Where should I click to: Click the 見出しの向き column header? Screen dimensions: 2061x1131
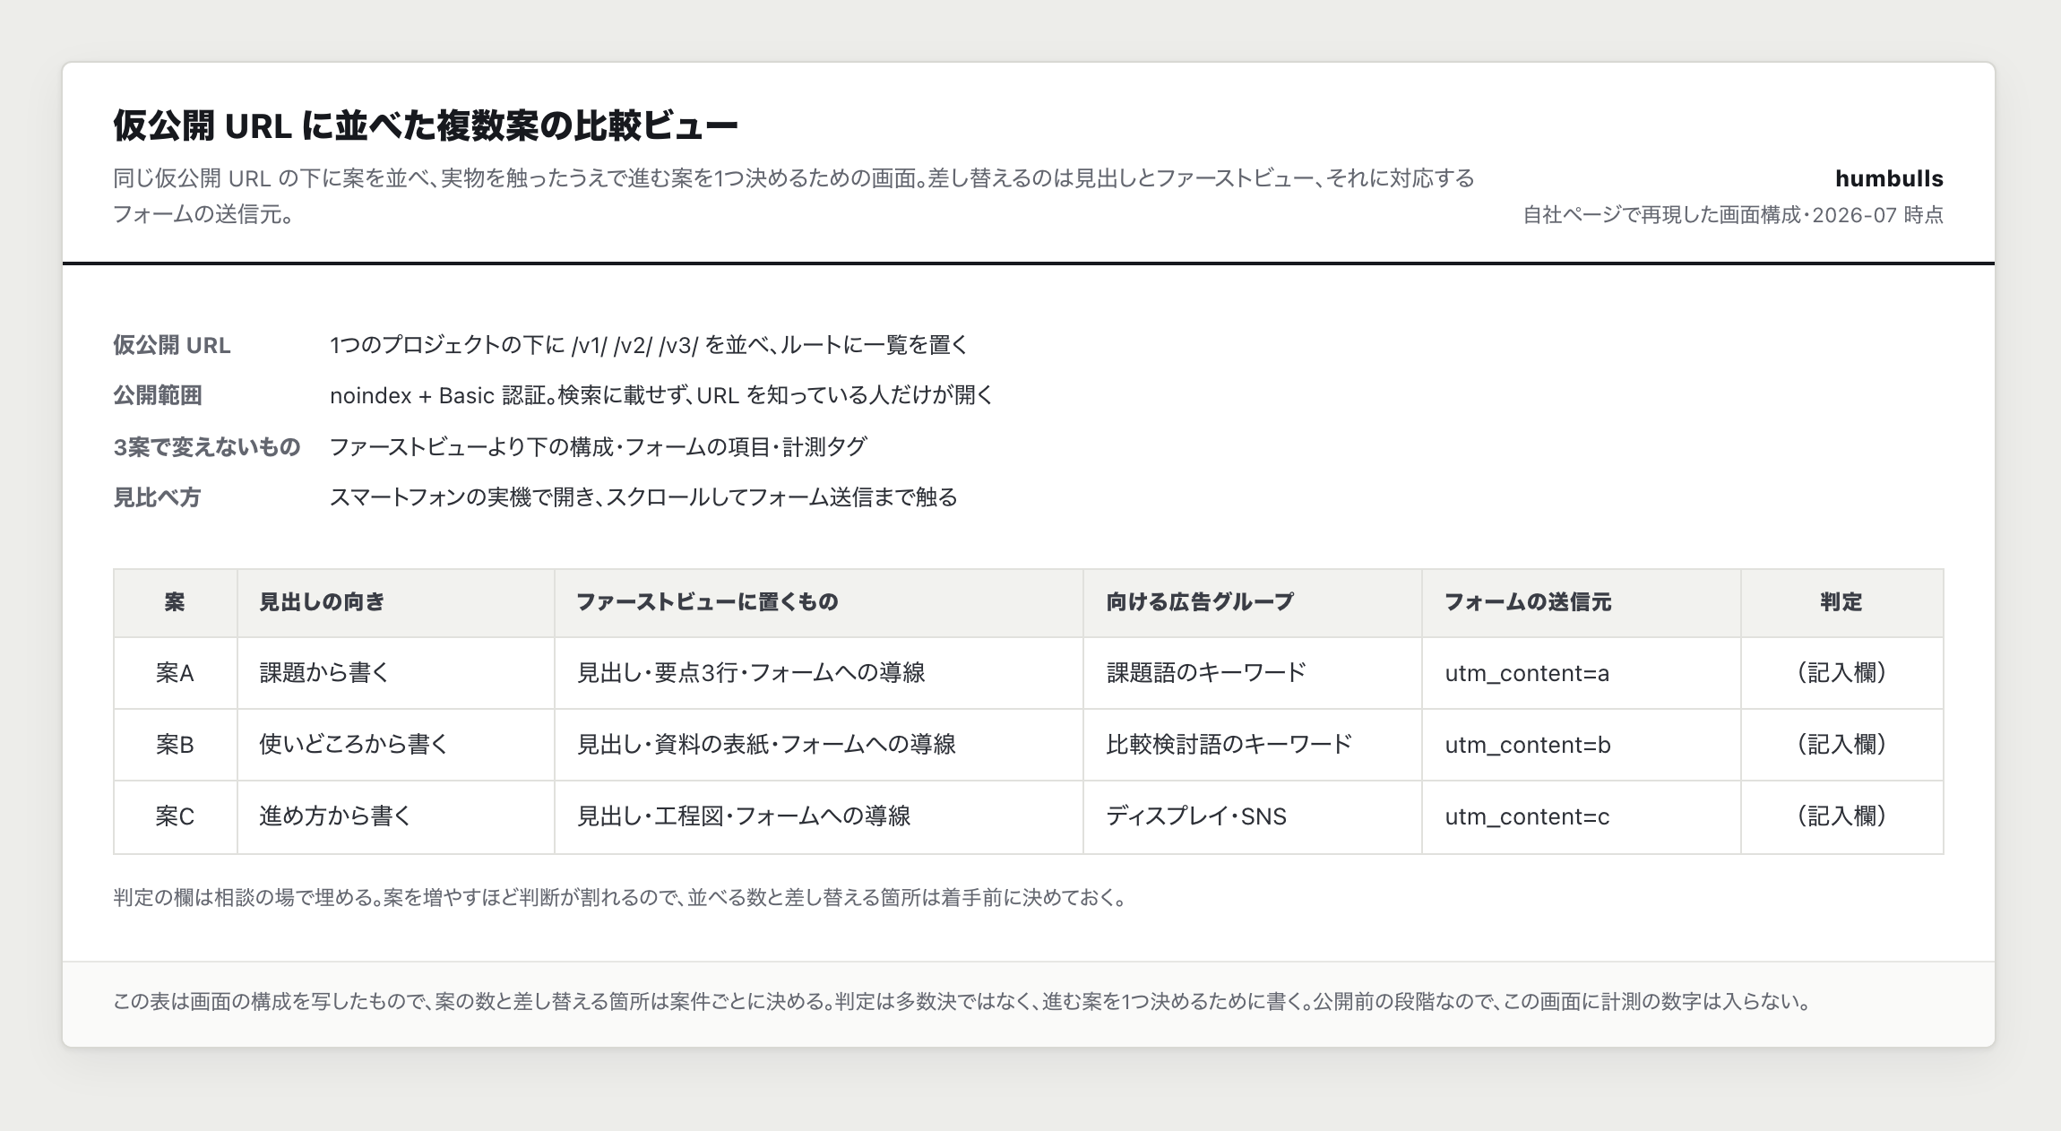[x=396, y=602]
